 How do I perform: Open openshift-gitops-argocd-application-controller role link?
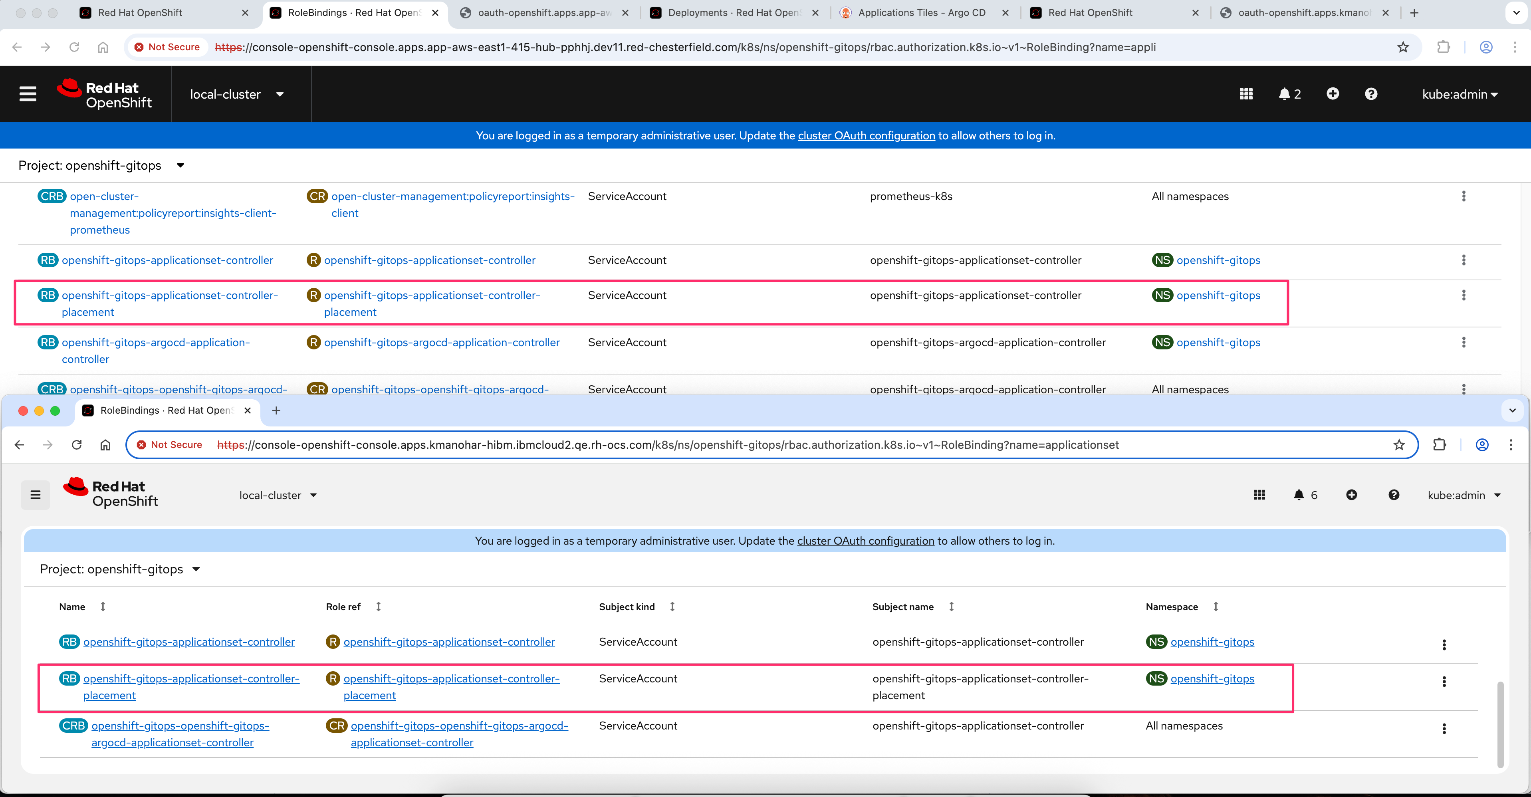pyautogui.click(x=442, y=342)
